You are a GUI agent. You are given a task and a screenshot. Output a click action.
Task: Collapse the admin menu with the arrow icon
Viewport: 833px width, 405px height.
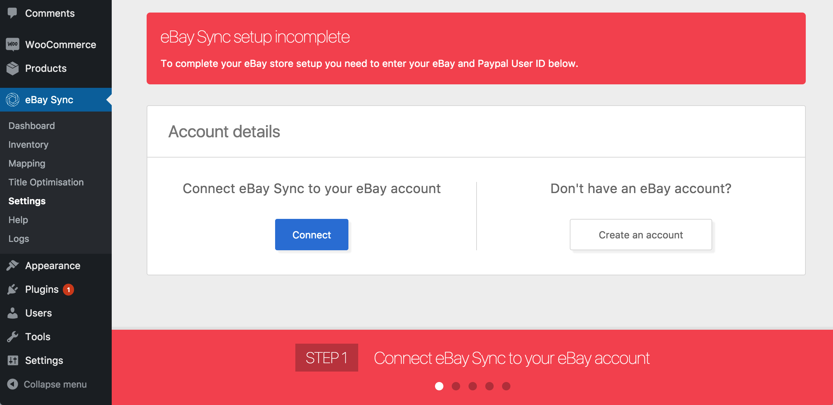(x=13, y=384)
